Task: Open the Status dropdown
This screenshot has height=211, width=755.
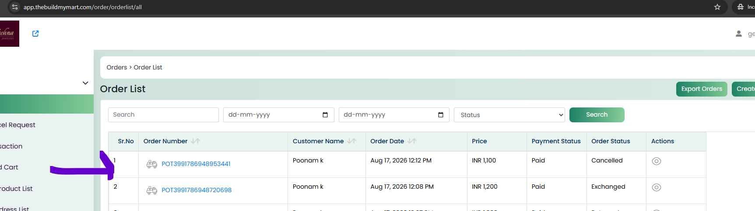Action: click(509, 115)
